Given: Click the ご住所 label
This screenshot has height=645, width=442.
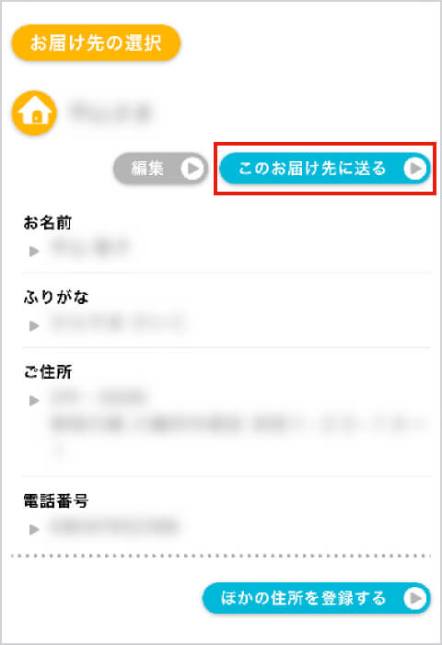Looking at the screenshot, I should click(x=48, y=372).
